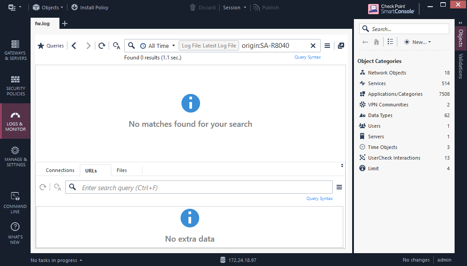This screenshot has width=467, height=266.
Task: Switch to the Files tab
Action: pyautogui.click(x=122, y=170)
